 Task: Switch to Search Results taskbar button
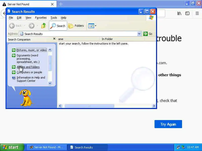pos(87,147)
